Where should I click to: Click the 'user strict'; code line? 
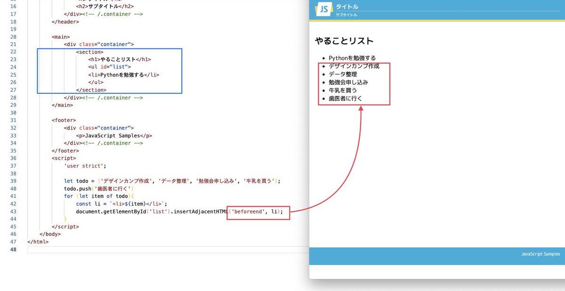click(85, 166)
